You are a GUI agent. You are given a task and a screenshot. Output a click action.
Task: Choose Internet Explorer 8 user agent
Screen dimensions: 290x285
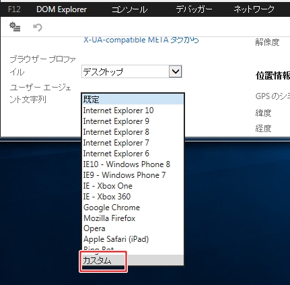point(133,132)
